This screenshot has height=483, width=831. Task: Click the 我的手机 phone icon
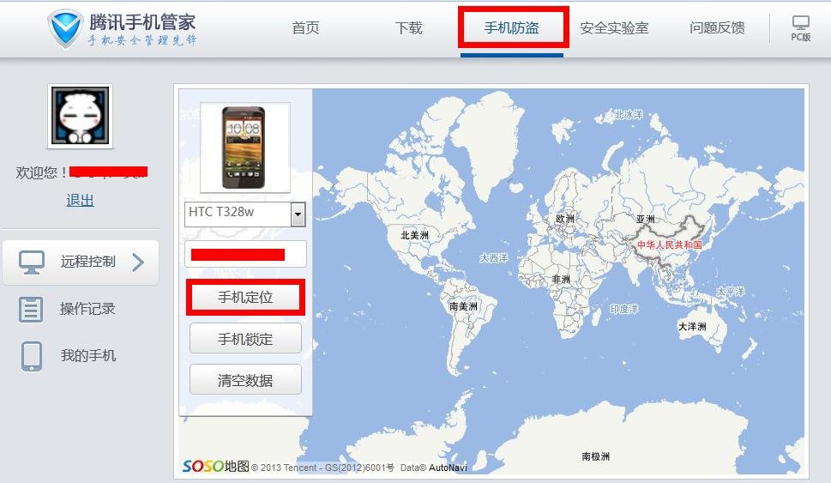pyautogui.click(x=32, y=356)
